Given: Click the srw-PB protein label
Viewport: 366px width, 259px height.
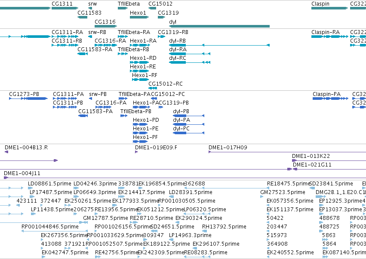Looking at the screenshot, I should [x=98, y=94].
